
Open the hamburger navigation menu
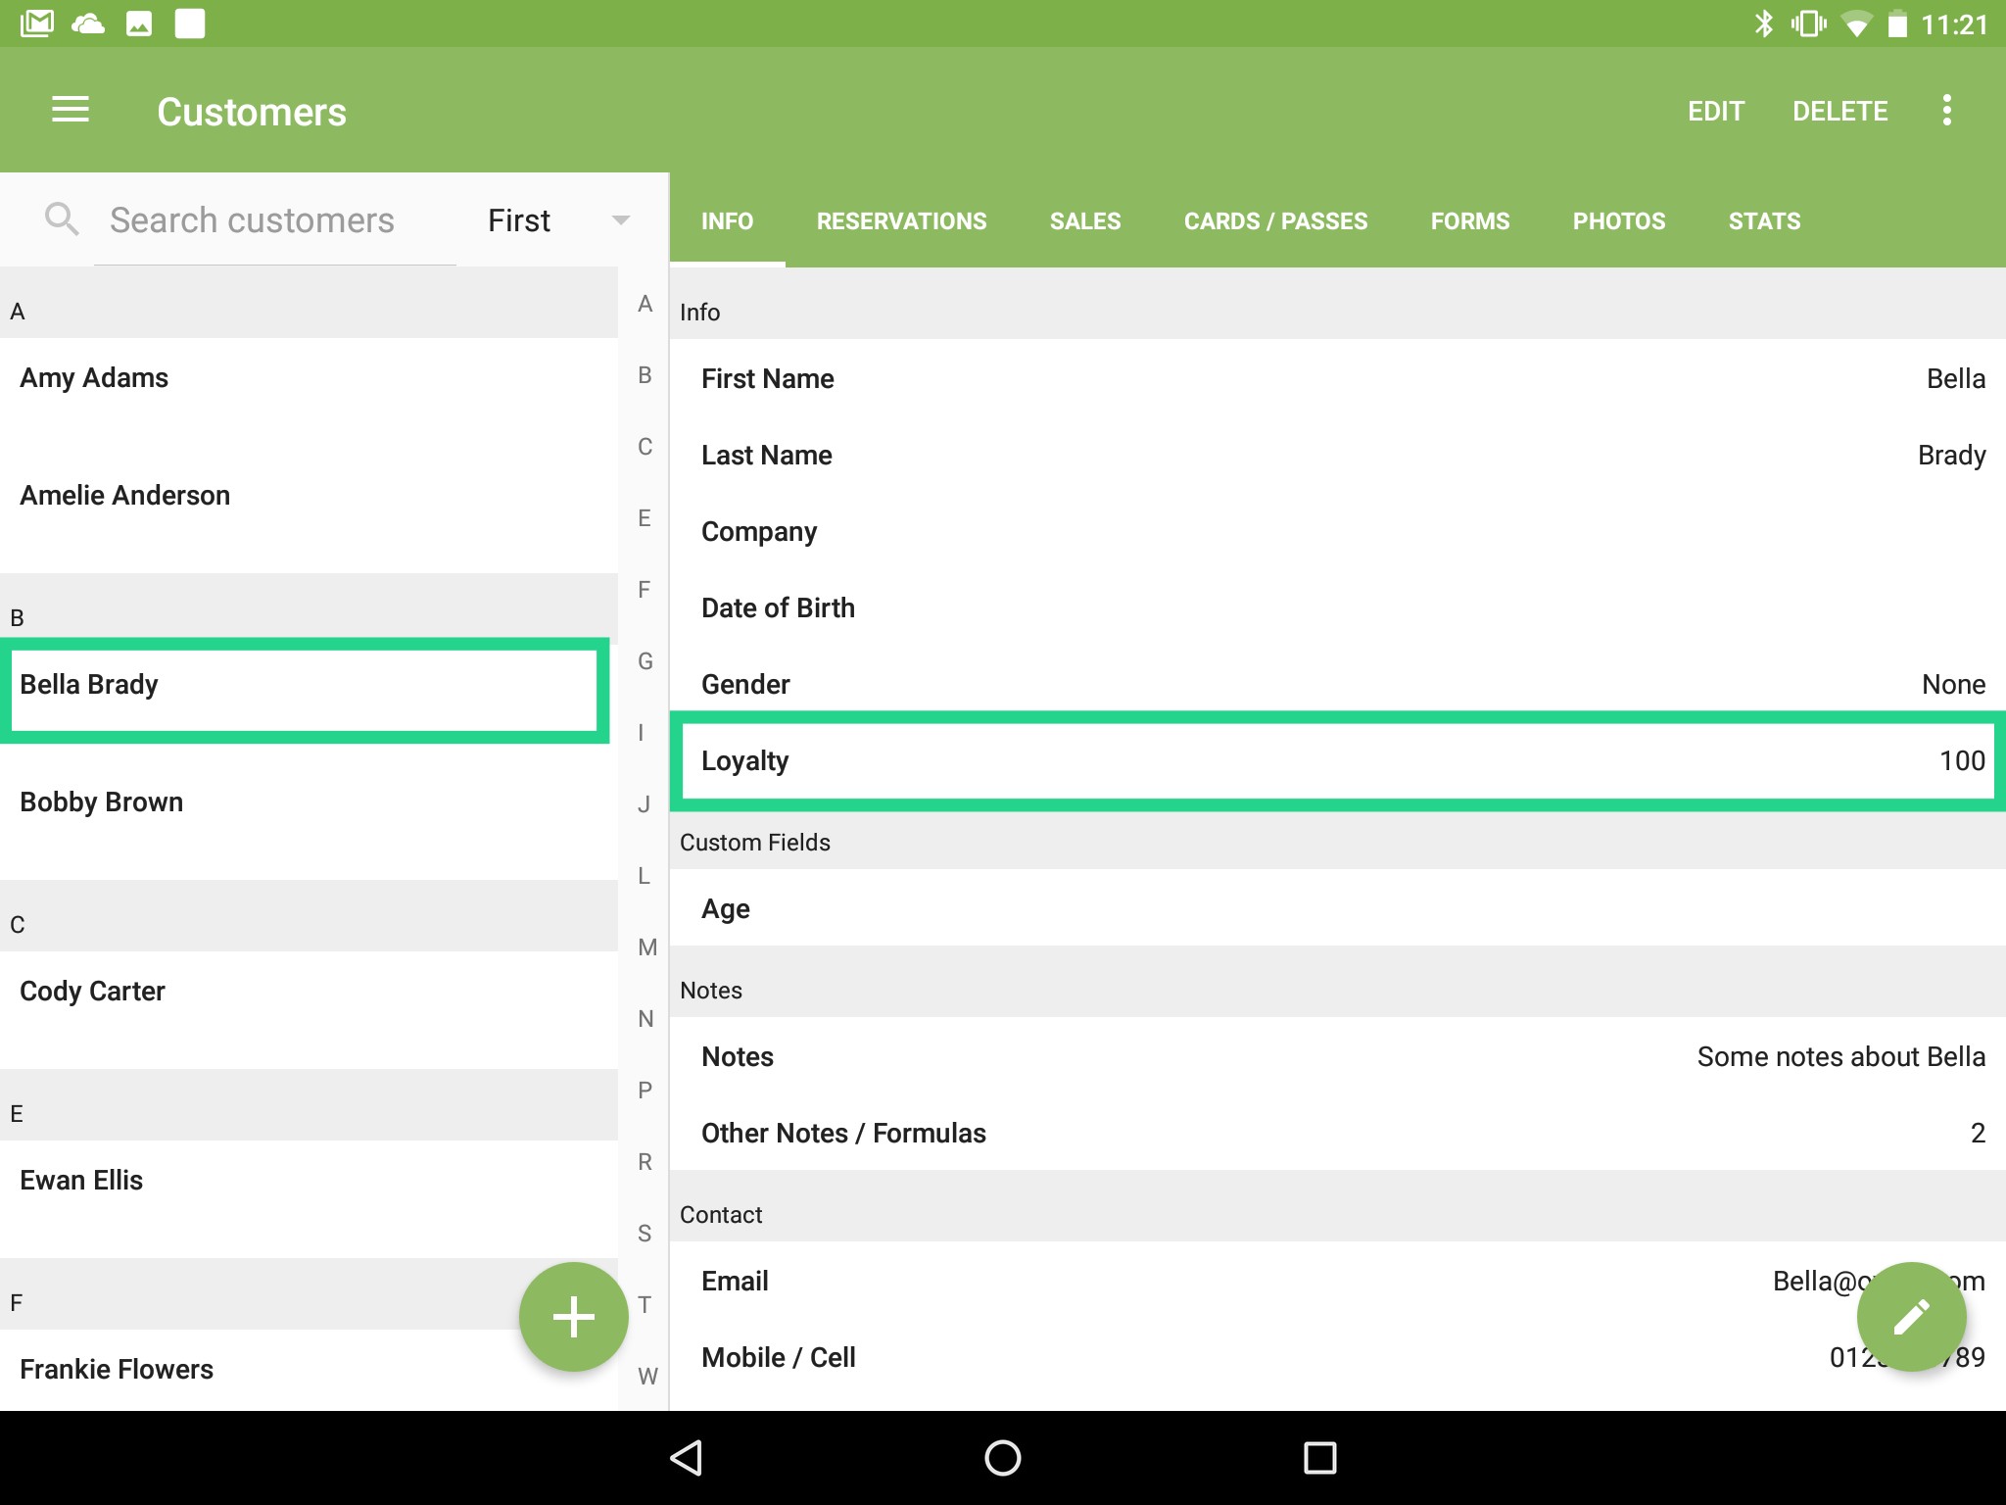click(x=71, y=110)
